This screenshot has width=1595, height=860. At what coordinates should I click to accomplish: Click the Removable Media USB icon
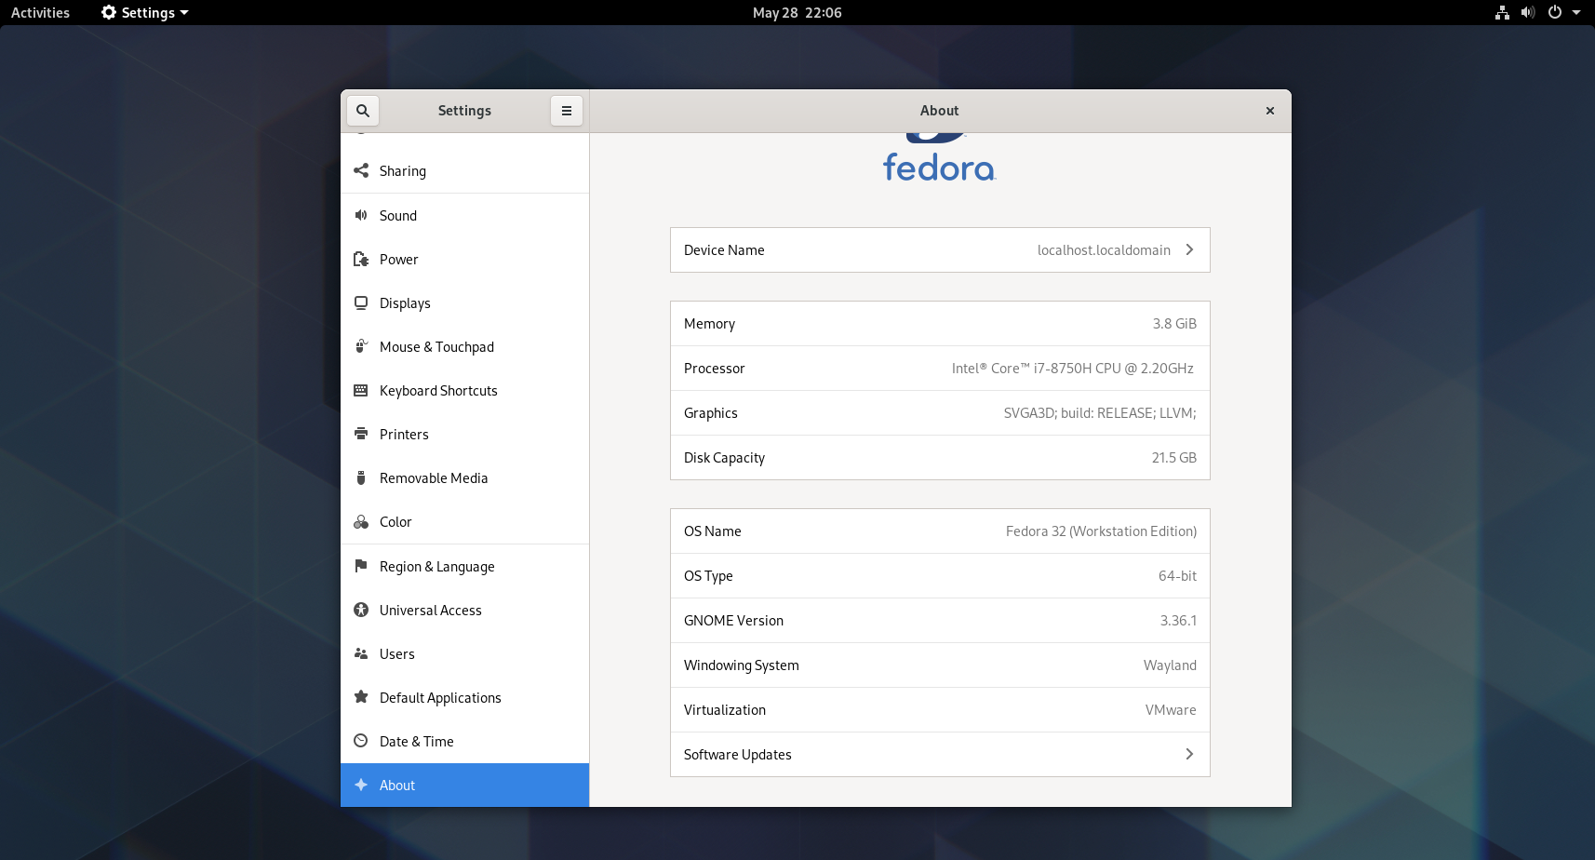tap(361, 477)
